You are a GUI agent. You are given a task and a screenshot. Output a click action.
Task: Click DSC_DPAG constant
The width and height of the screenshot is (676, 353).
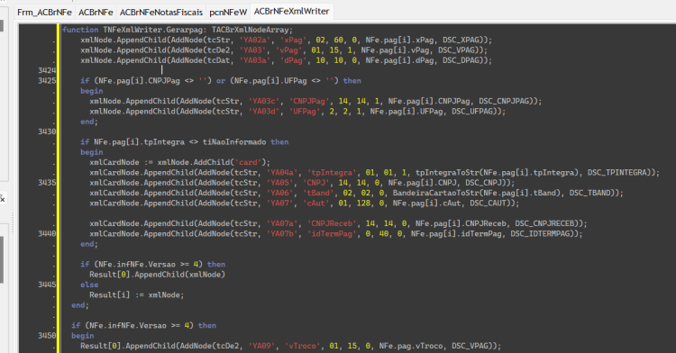pyautogui.click(x=461, y=60)
